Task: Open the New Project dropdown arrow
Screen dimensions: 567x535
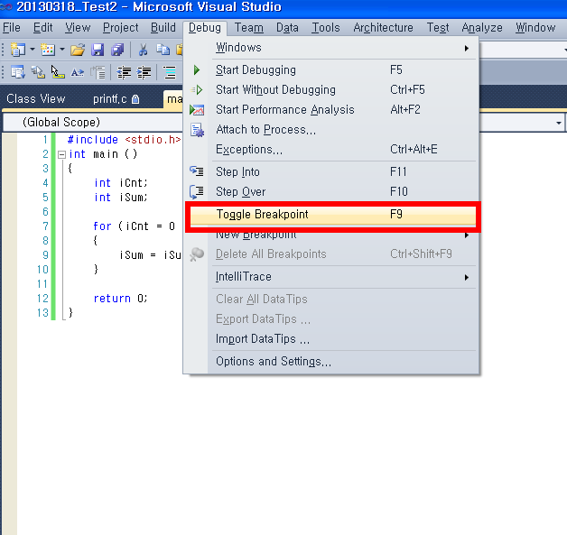Action: pyautogui.click(x=33, y=50)
